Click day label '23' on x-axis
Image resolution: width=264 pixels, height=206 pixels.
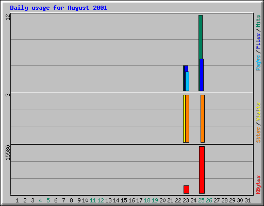pos(186,200)
